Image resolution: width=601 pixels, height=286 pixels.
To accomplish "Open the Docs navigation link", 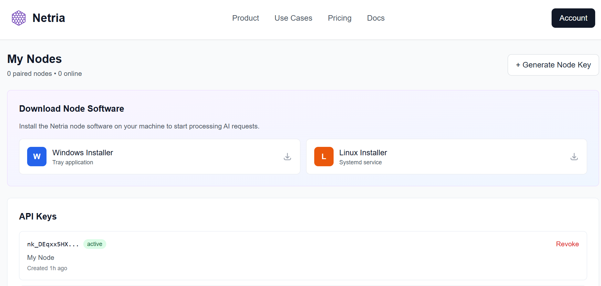I will [376, 18].
